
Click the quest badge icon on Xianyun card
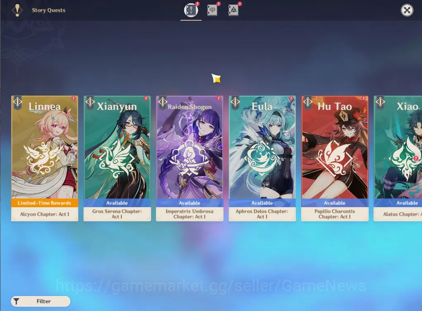pos(90,102)
